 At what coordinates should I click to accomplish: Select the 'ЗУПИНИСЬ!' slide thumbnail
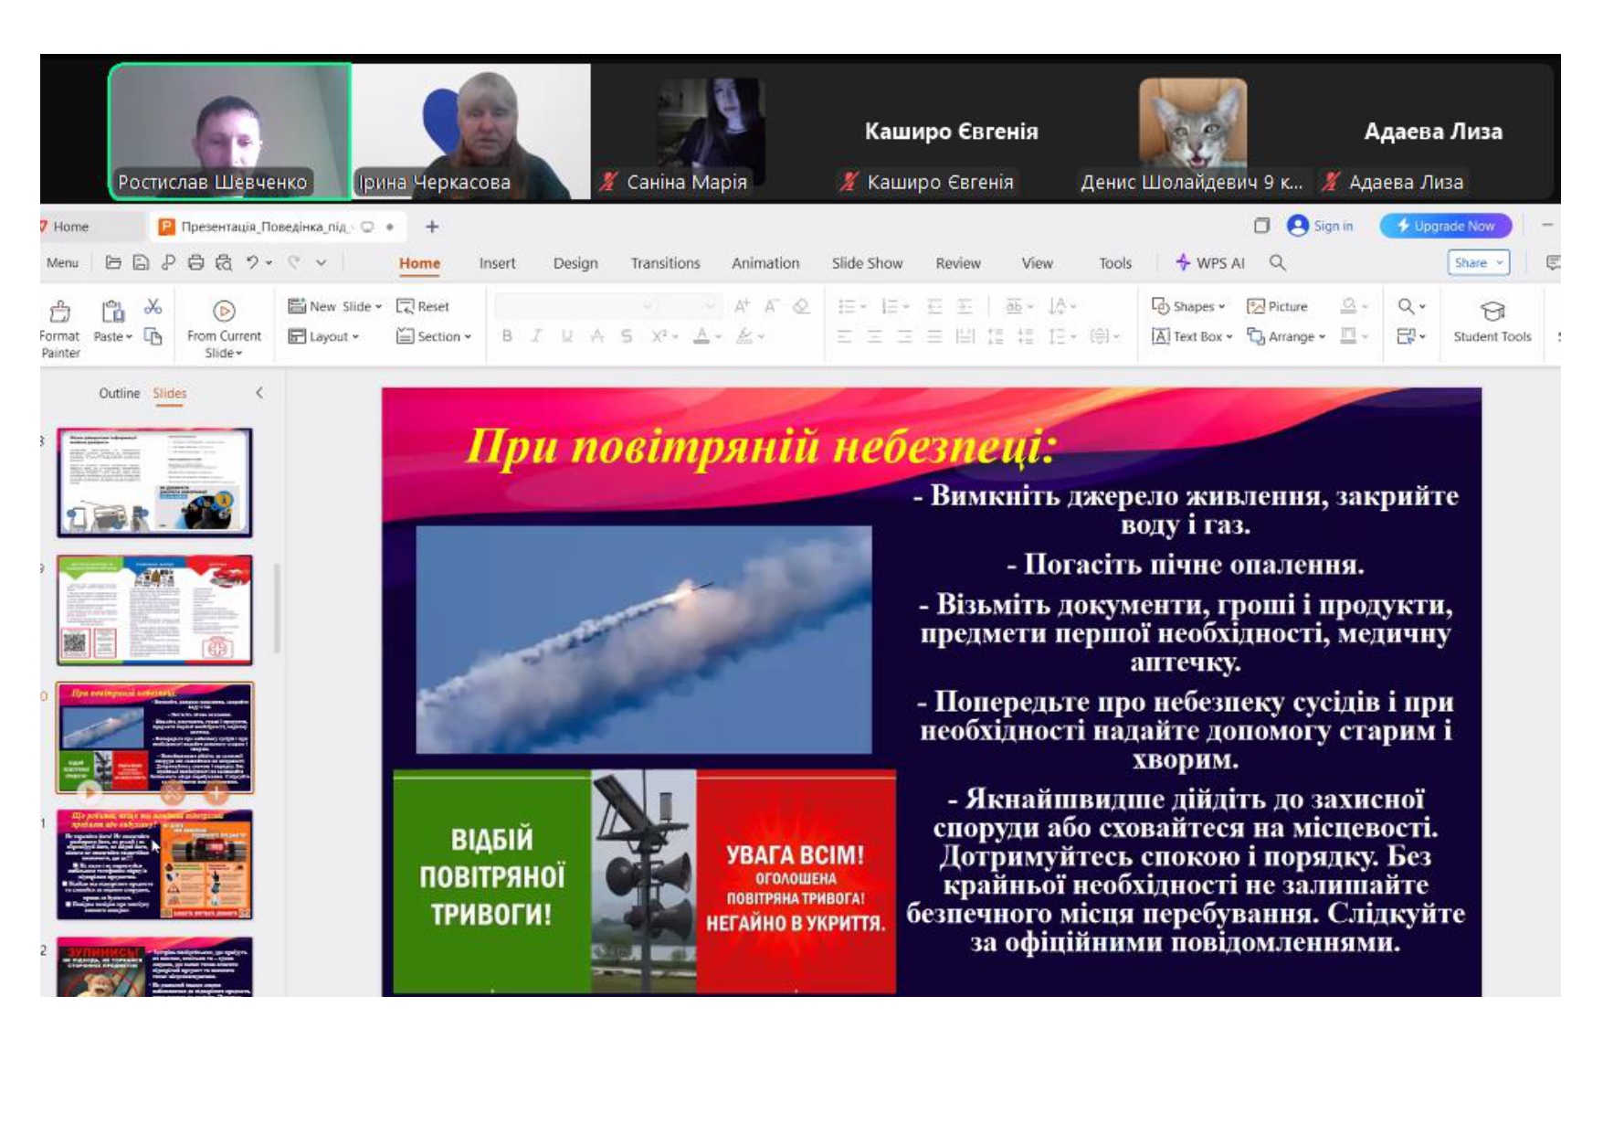click(x=155, y=967)
